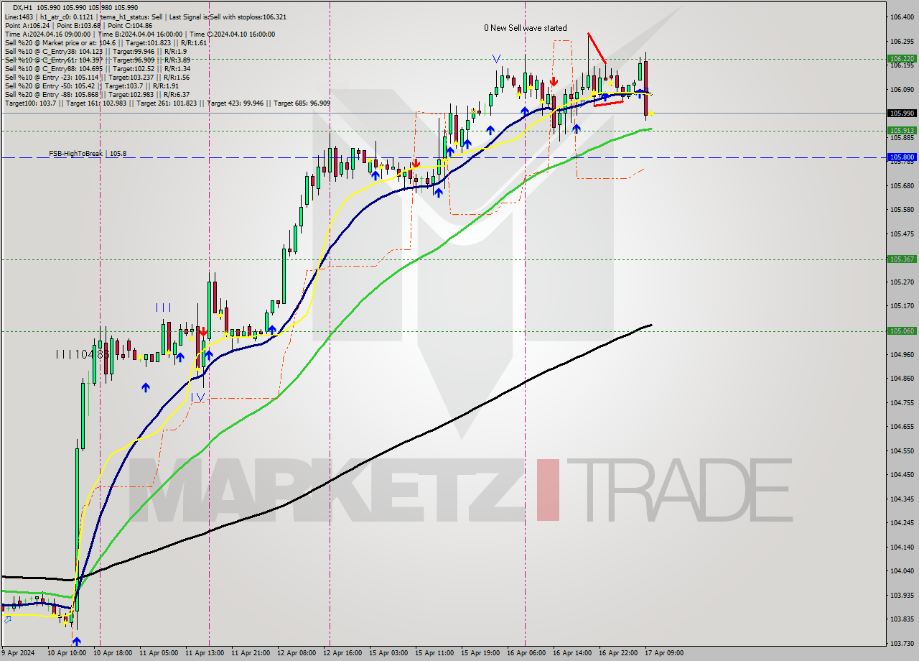This screenshot has width=919, height=661.
Task: Click the 104.550 price axis label
Action: coord(902,450)
